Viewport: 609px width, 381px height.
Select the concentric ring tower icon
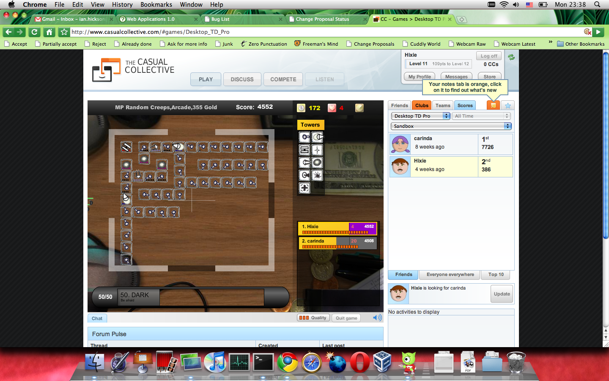pos(317,163)
